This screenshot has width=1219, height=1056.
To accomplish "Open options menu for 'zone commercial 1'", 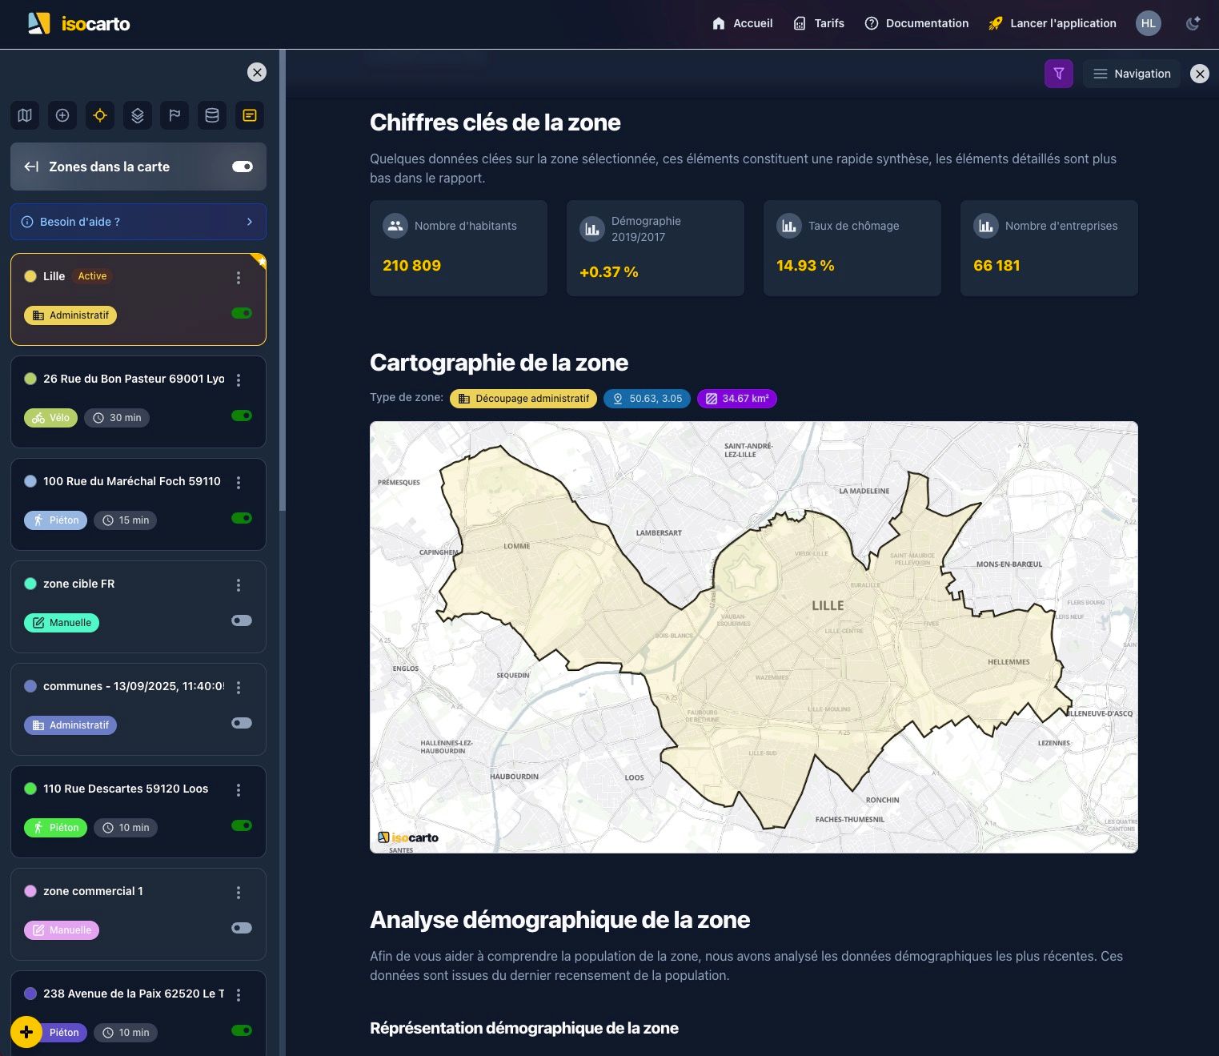I will tap(239, 891).
